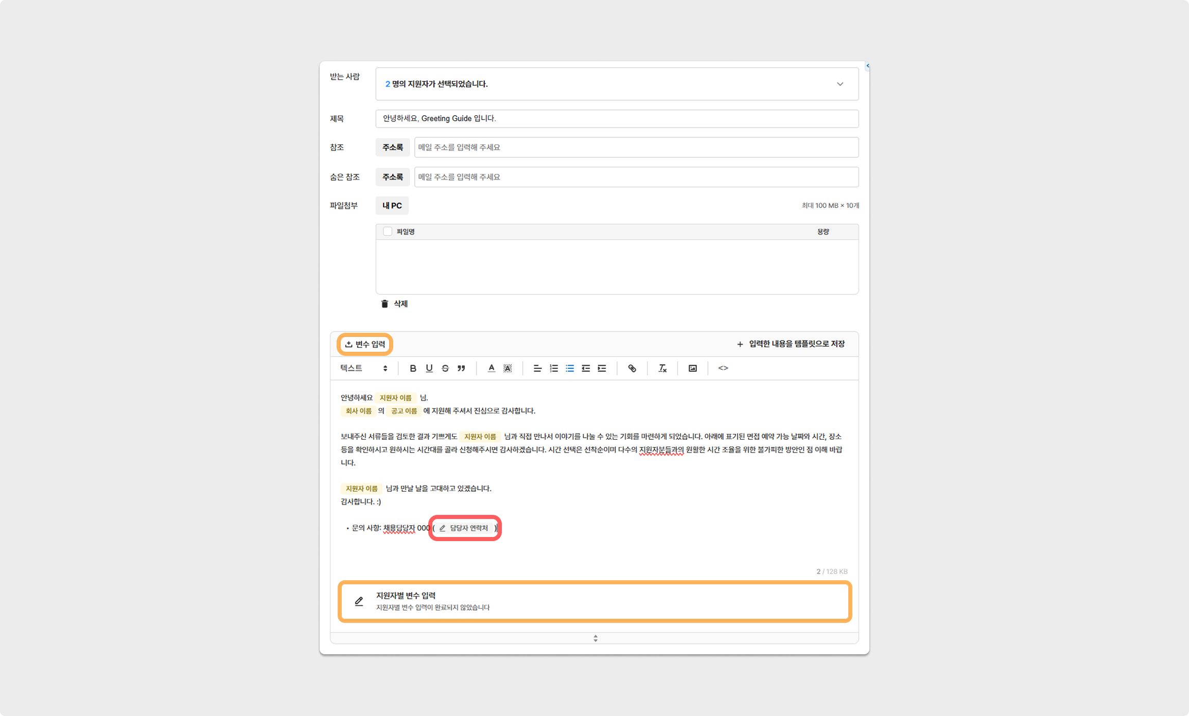1189x716 pixels.
Task: Insert a hyperlink with the link icon
Action: pos(632,368)
